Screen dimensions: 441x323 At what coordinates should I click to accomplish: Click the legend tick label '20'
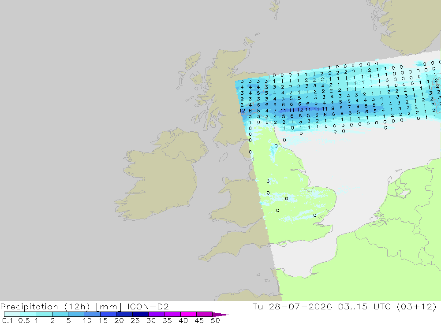pos(119,320)
